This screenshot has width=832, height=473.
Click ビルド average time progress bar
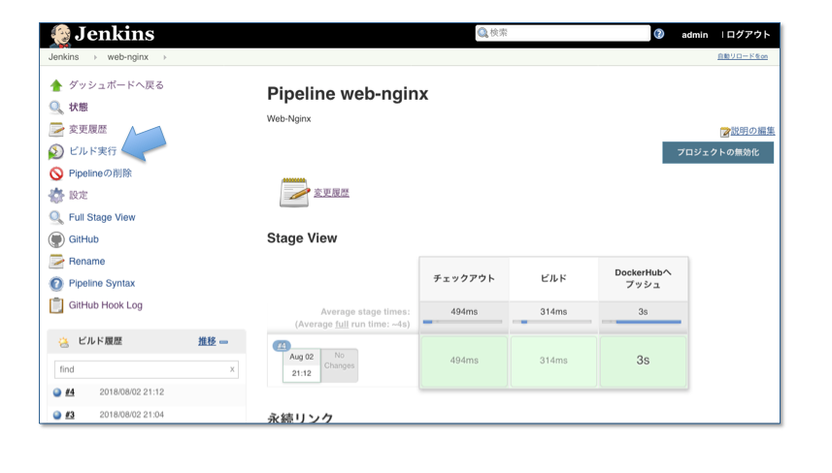(551, 322)
